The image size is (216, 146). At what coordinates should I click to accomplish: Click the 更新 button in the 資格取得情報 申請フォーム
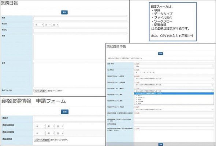coord(64,112)
